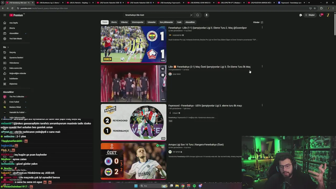Click the Feyenoord 2 Fenerbahçe 1 thumbnail
The width and height of the screenshot is (336, 189).
[x=134, y=122]
